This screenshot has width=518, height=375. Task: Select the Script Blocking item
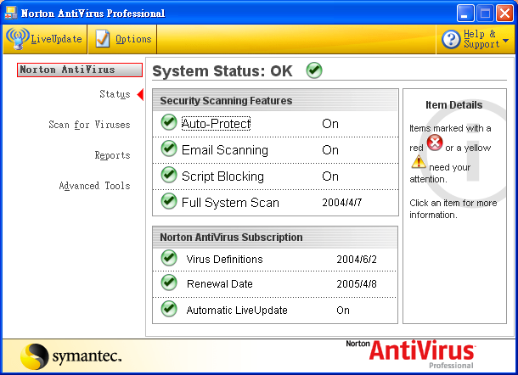pyautogui.click(x=223, y=176)
